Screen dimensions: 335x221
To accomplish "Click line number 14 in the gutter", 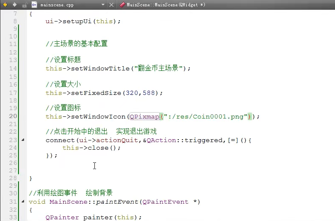I will coord(13,68).
